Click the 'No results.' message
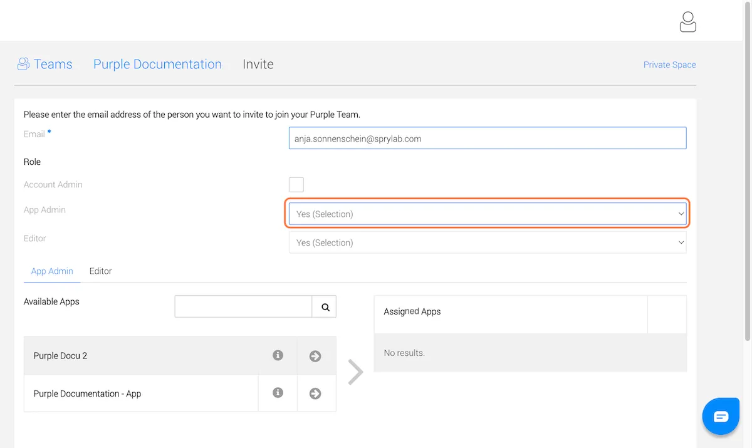Viewport: 752px width, 448px height. click(404, 353)
